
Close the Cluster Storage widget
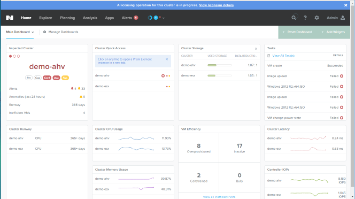256,49
